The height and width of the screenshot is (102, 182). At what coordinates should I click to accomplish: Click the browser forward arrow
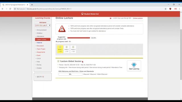(6, 9)
